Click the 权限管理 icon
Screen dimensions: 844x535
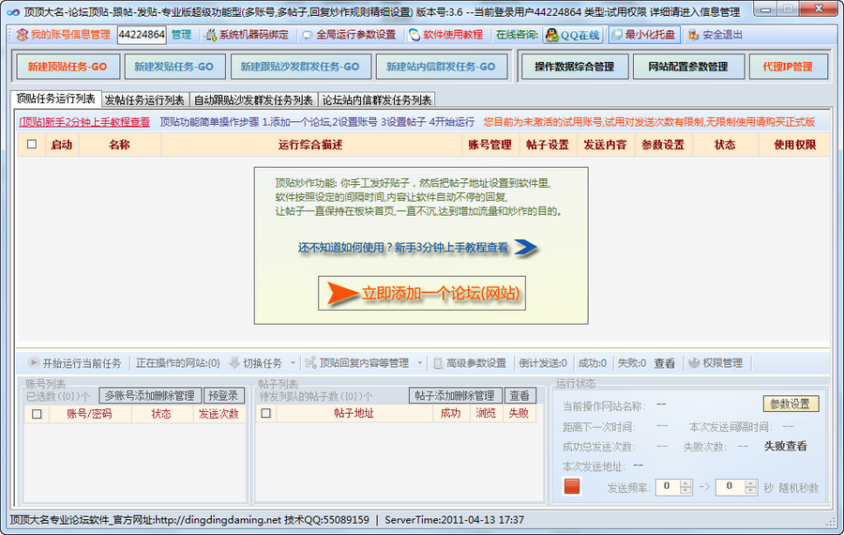pyautogui.click(x=694, y=363)
